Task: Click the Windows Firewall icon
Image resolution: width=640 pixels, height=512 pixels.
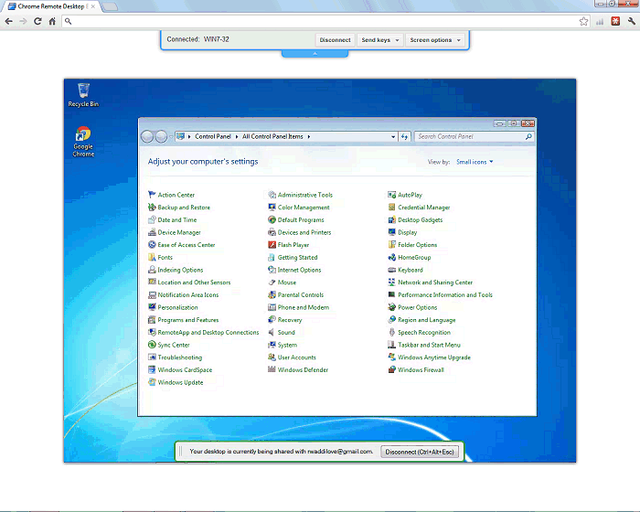Action: (x=392, y=369)
